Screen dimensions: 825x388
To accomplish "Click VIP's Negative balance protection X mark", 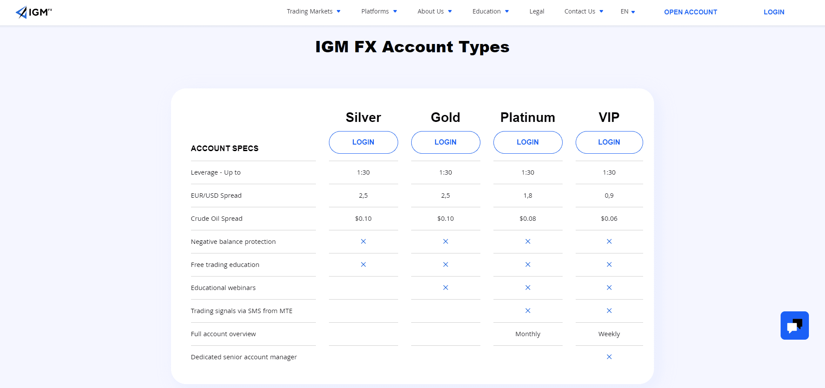I will pos(609,241).
